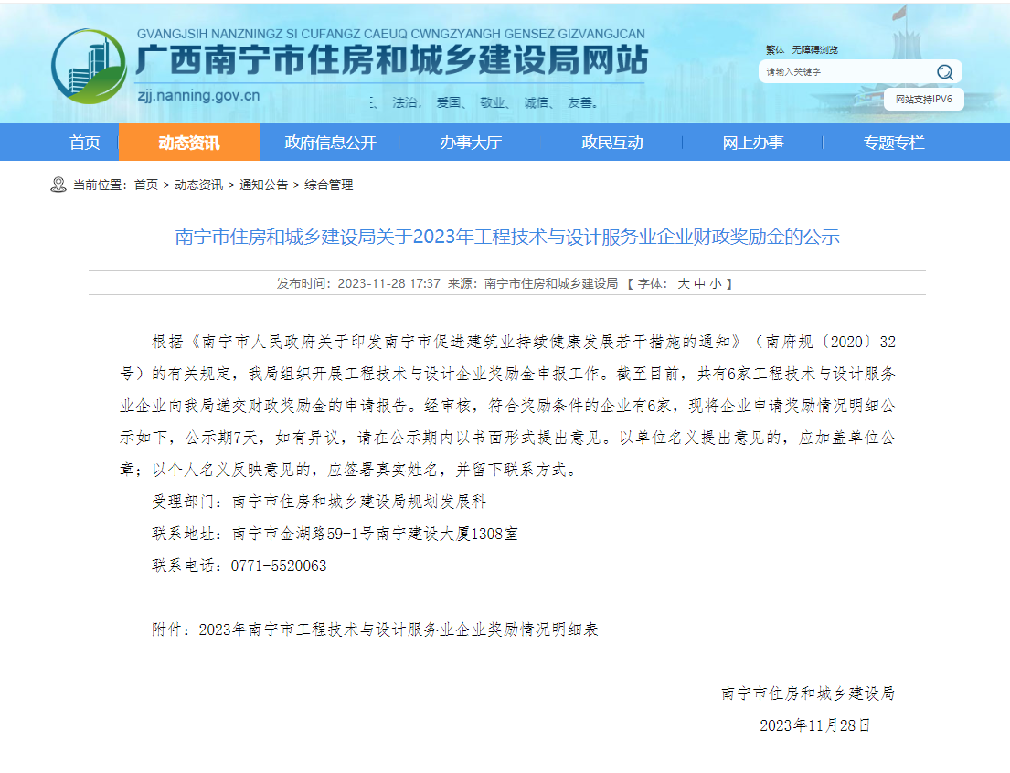The image size is (1010, 773).
Task: Click 综合管理 in the breadcrumb
Action: [328, 185]
